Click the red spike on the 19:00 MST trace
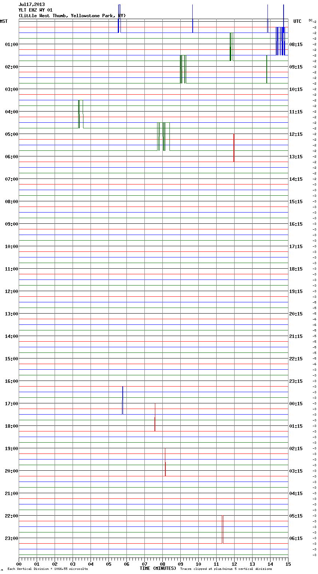The width and height of the screenshot is (318, 574). 165,462
